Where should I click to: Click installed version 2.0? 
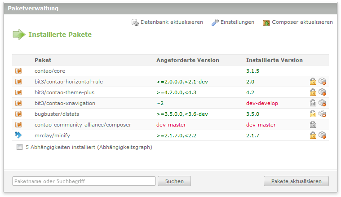[250, 82]
